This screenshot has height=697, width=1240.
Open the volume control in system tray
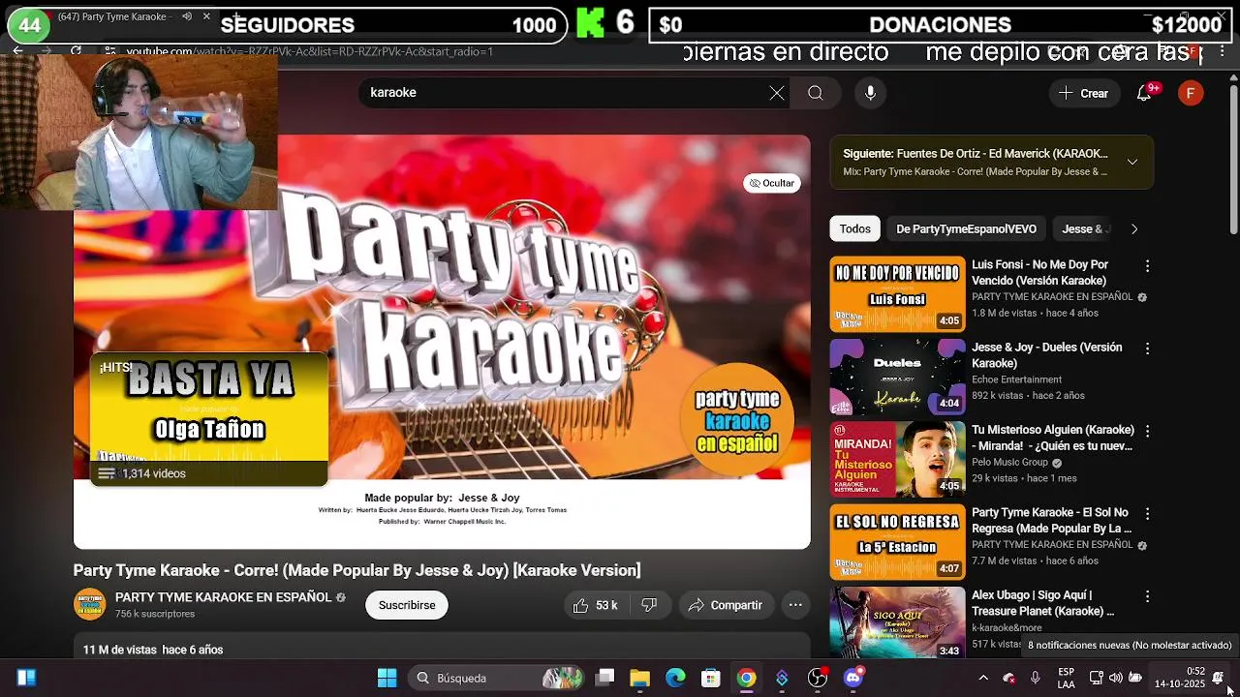pyautogui.click(x=1115, y=678)
